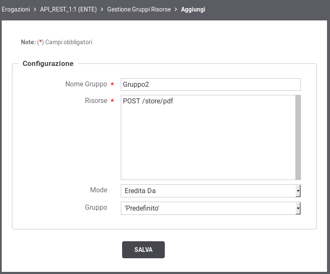Open API_REST_1:1 (ENTE) breadcrumb

pyautogui.click(x=68, y=9)
